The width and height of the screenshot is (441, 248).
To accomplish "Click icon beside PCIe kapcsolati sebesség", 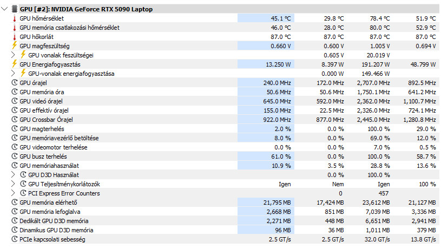I will pyautogui.click(x=15, y=239).
